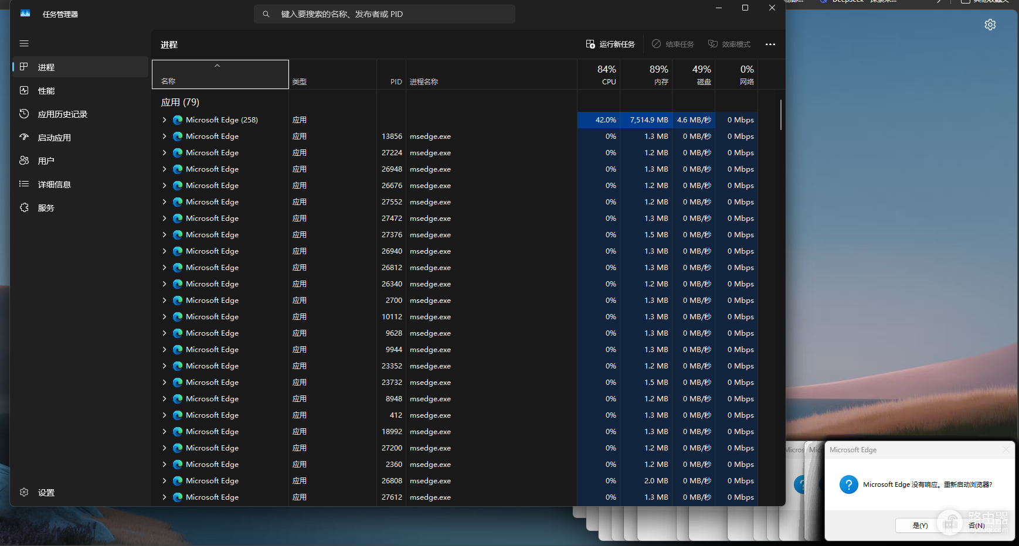The height and width of the screenshot is (546, 1019).
Task: Open the three-dots more options menu
Action: pos(770,44)
